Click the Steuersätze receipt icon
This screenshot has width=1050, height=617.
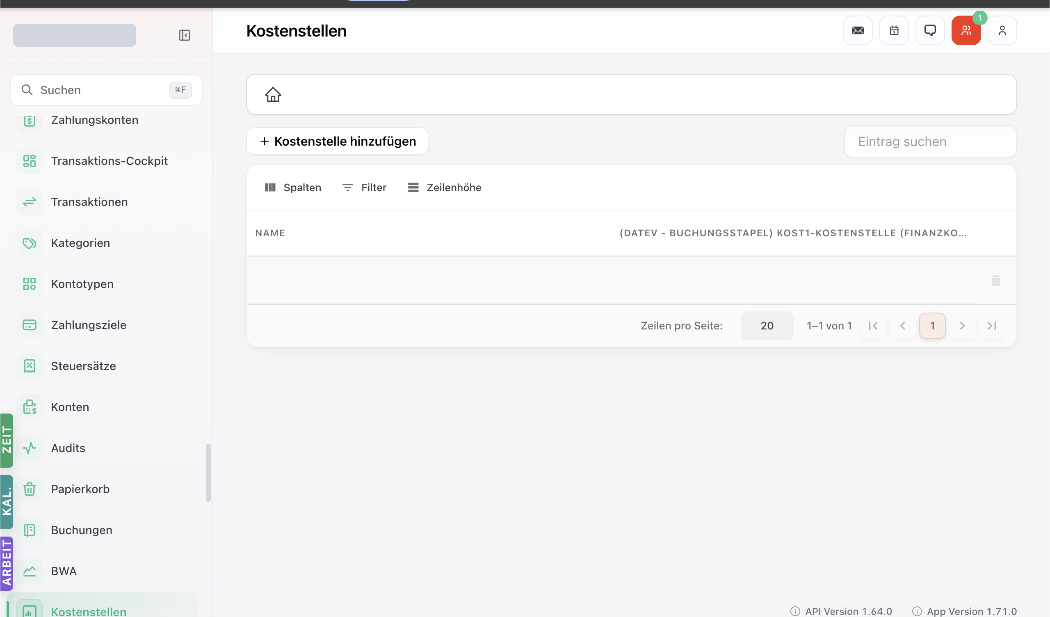point(29,366)
